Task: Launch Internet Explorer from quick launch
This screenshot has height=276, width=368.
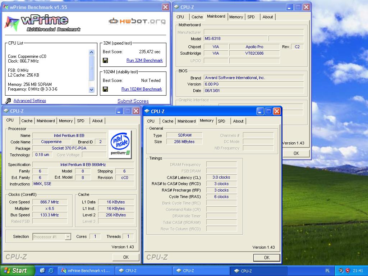Action: [51, 271]
